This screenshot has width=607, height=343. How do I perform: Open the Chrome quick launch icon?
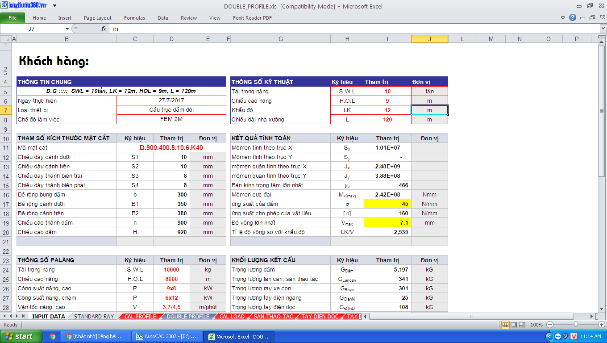(52, 336)
